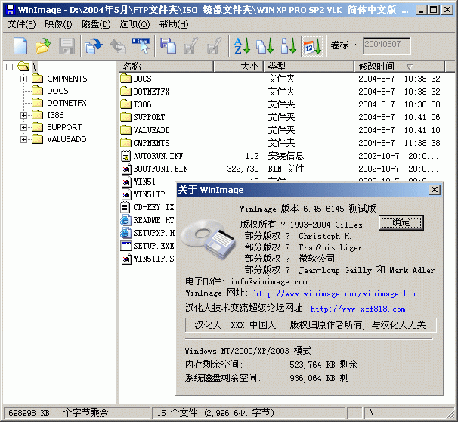Click the SETUP.EXE application icon

[x=126, y=246]
